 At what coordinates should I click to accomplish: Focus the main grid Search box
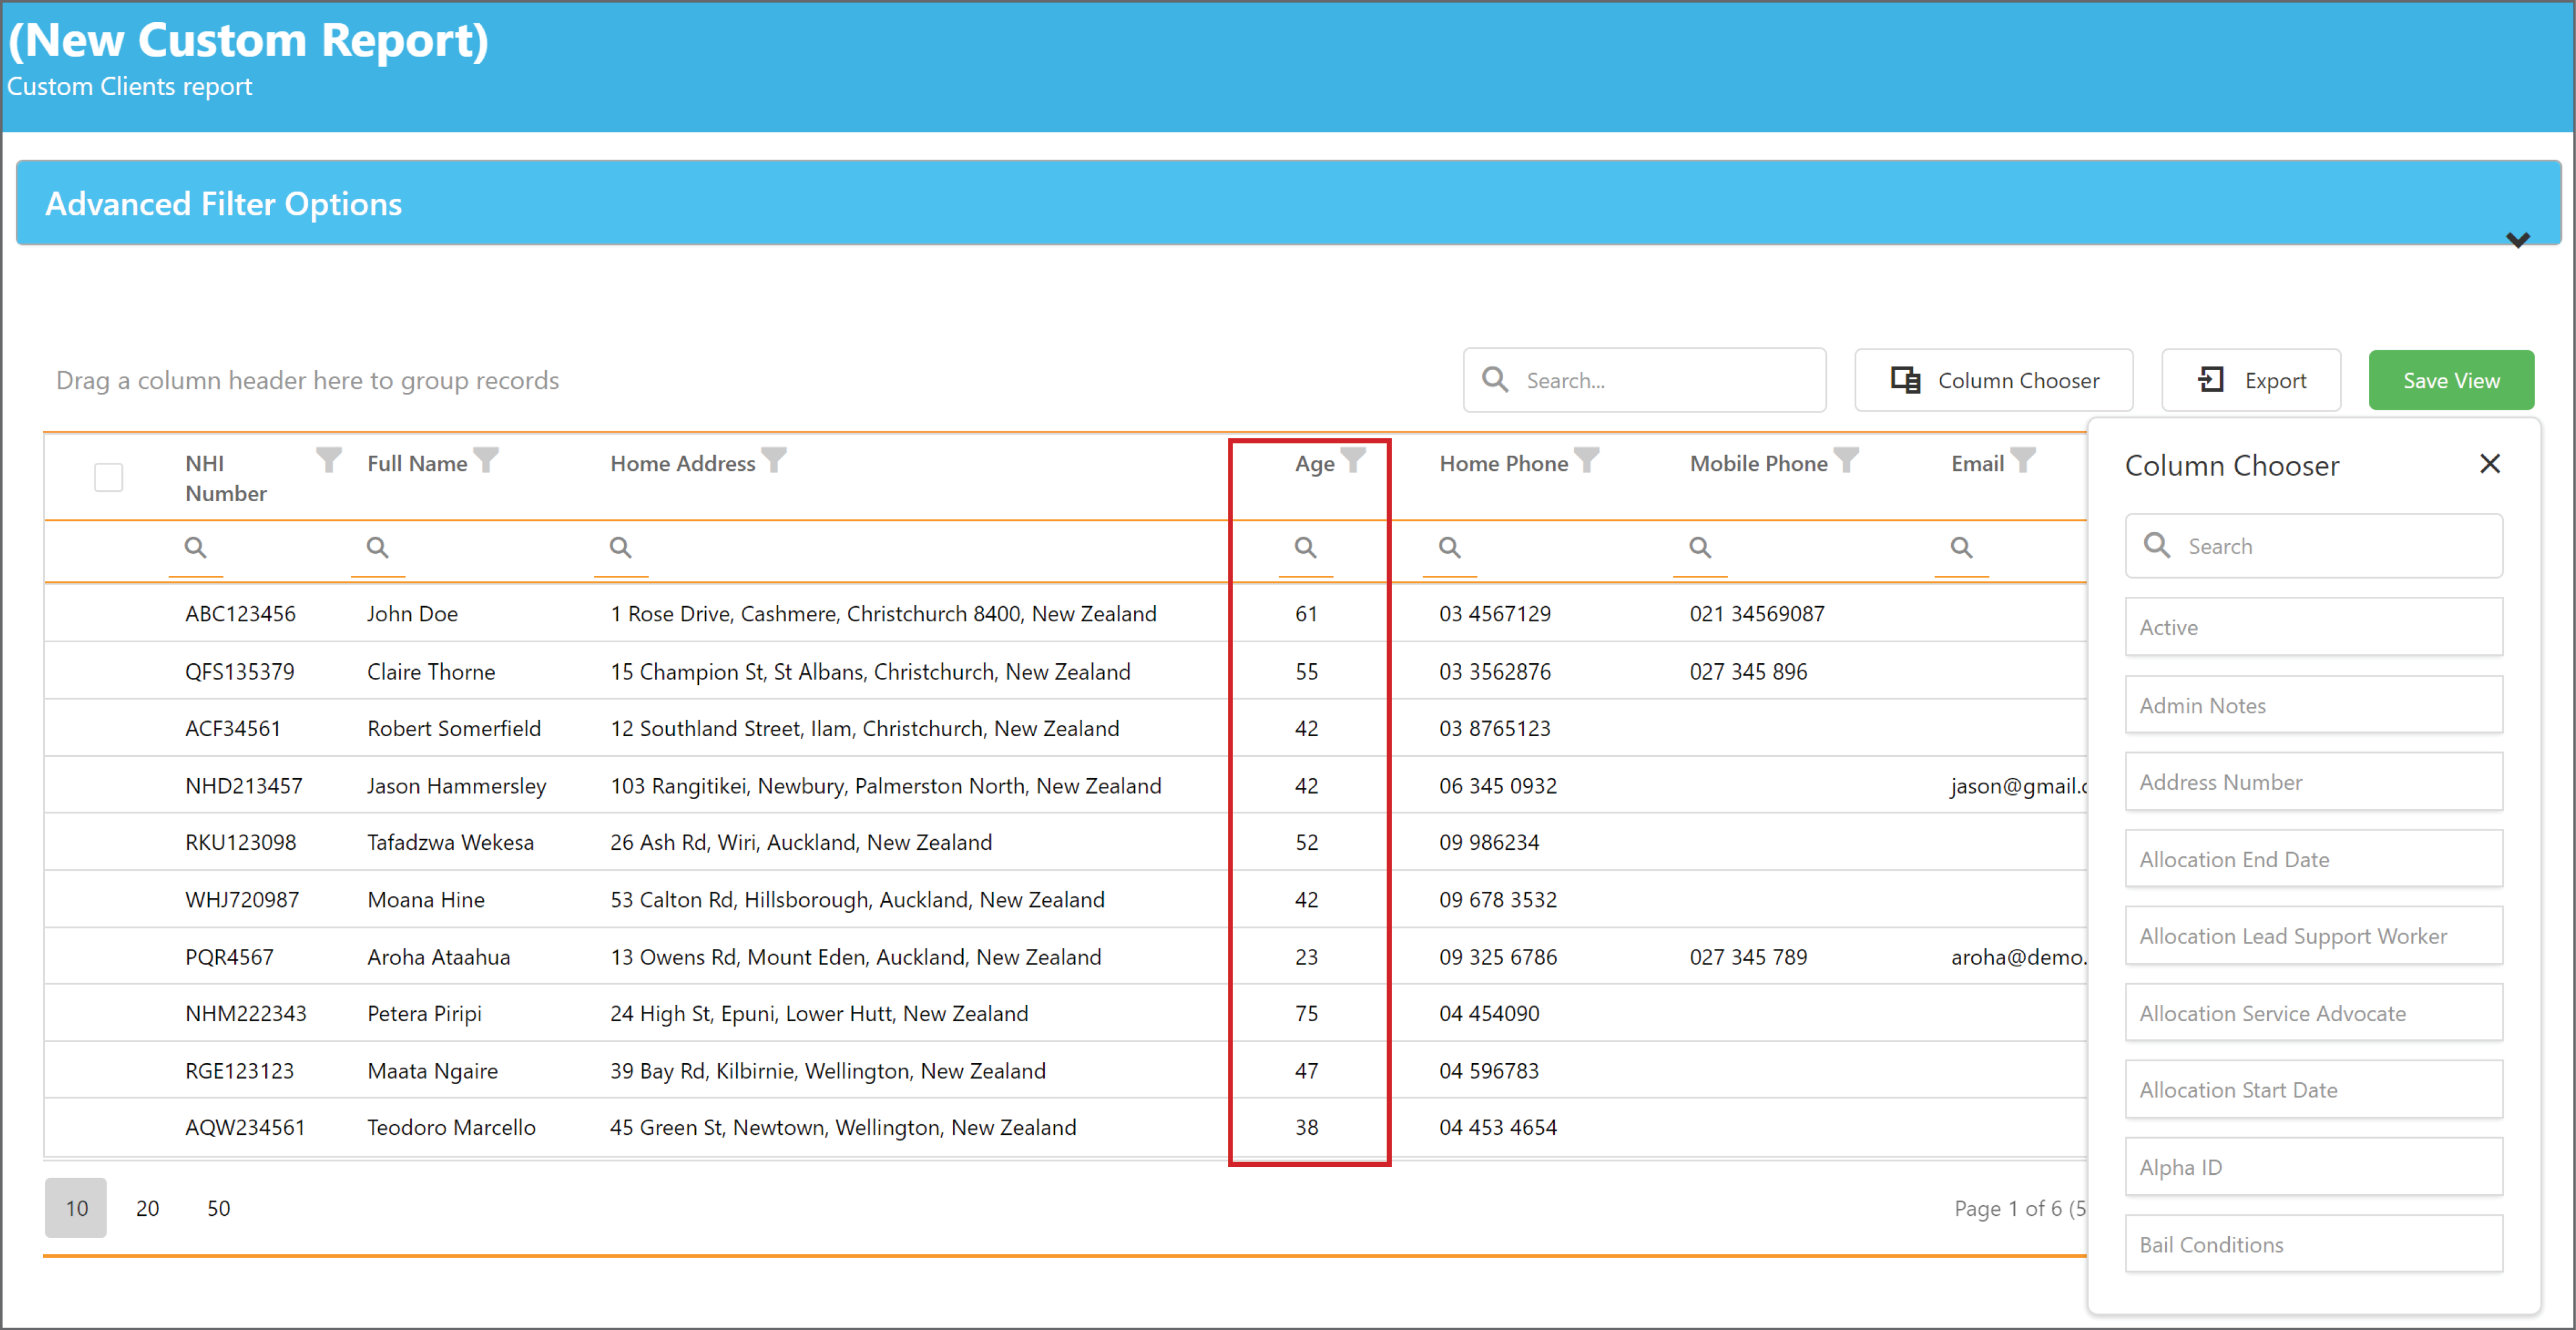tap(1644, 380)
